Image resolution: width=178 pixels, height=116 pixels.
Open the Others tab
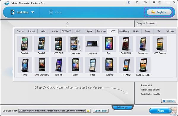[171, 31]
